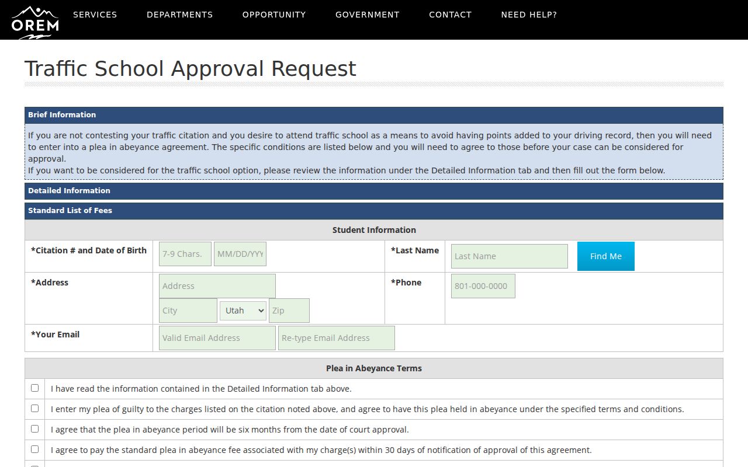Check the six months abeyance period box

coord(35,429)
